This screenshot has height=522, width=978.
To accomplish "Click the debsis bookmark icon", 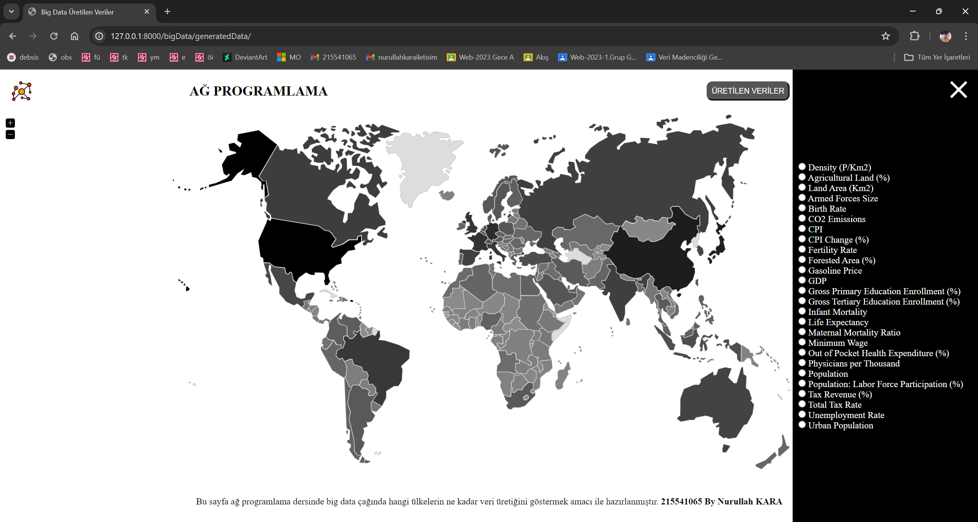I will (12, 57).
